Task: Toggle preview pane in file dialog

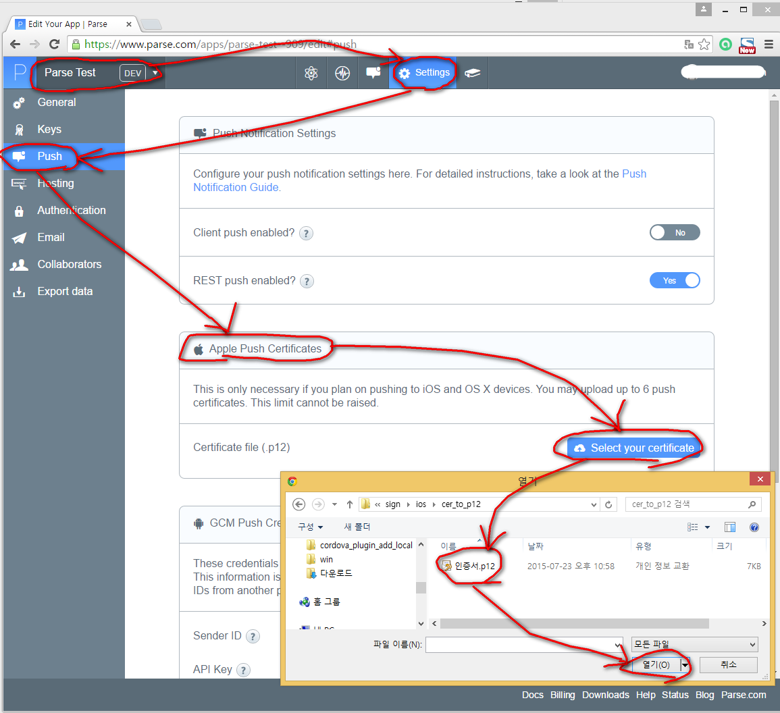Action: point(730,527)
